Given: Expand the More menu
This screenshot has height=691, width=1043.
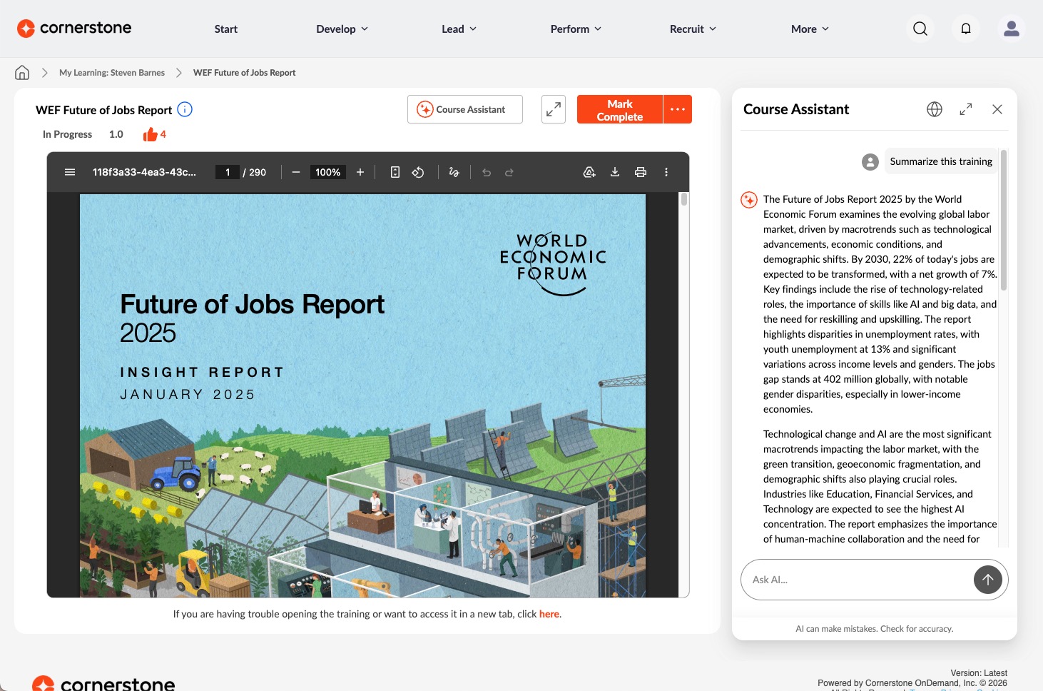Looking at the screenshot, I should click(810, 29).
